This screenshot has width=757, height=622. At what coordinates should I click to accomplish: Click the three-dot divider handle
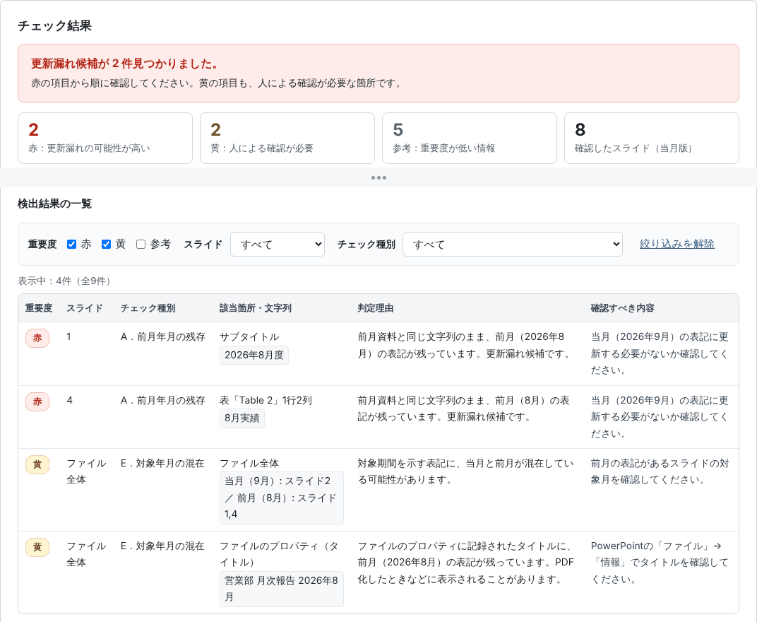pos(378,178)
